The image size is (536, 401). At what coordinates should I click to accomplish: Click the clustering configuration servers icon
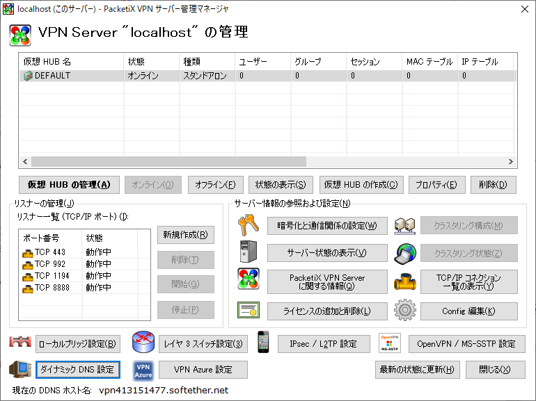pyautogui.click(x=404, y=226)
